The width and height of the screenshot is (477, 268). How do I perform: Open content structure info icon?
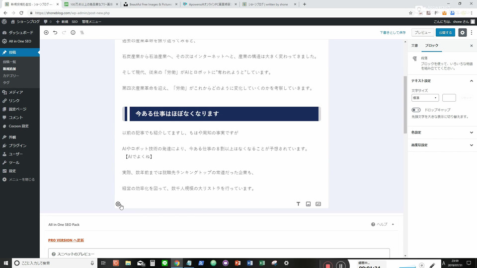click(x=73, y=33)
